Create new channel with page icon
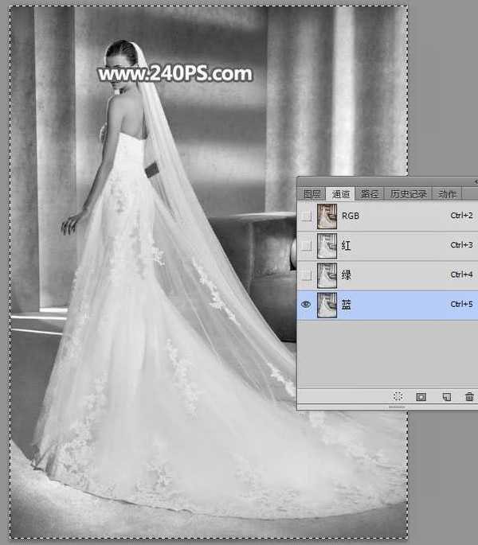 tap(446, 396)
